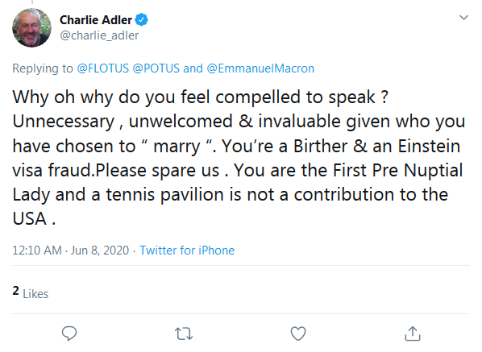482x352 pixels.
Task: Click the "Jun 8, 2020" date text
Action: pos(100,251)
